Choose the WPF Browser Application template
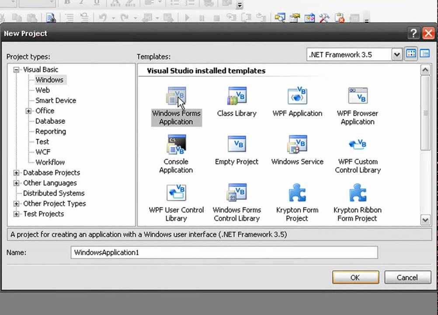Screen dimensions: 438x315 358,106
